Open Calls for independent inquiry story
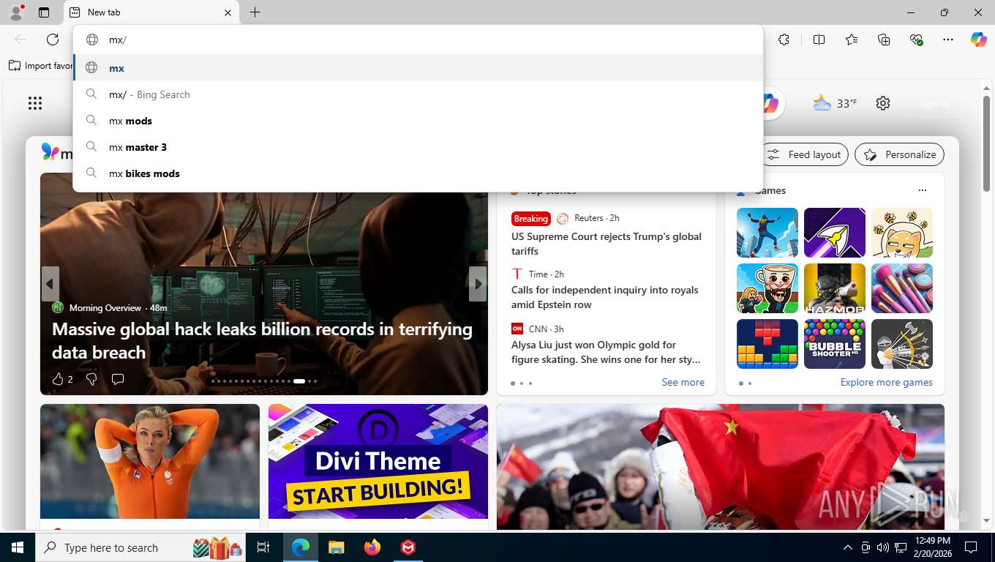Screen dimensions: 995x562 point(605,297)
